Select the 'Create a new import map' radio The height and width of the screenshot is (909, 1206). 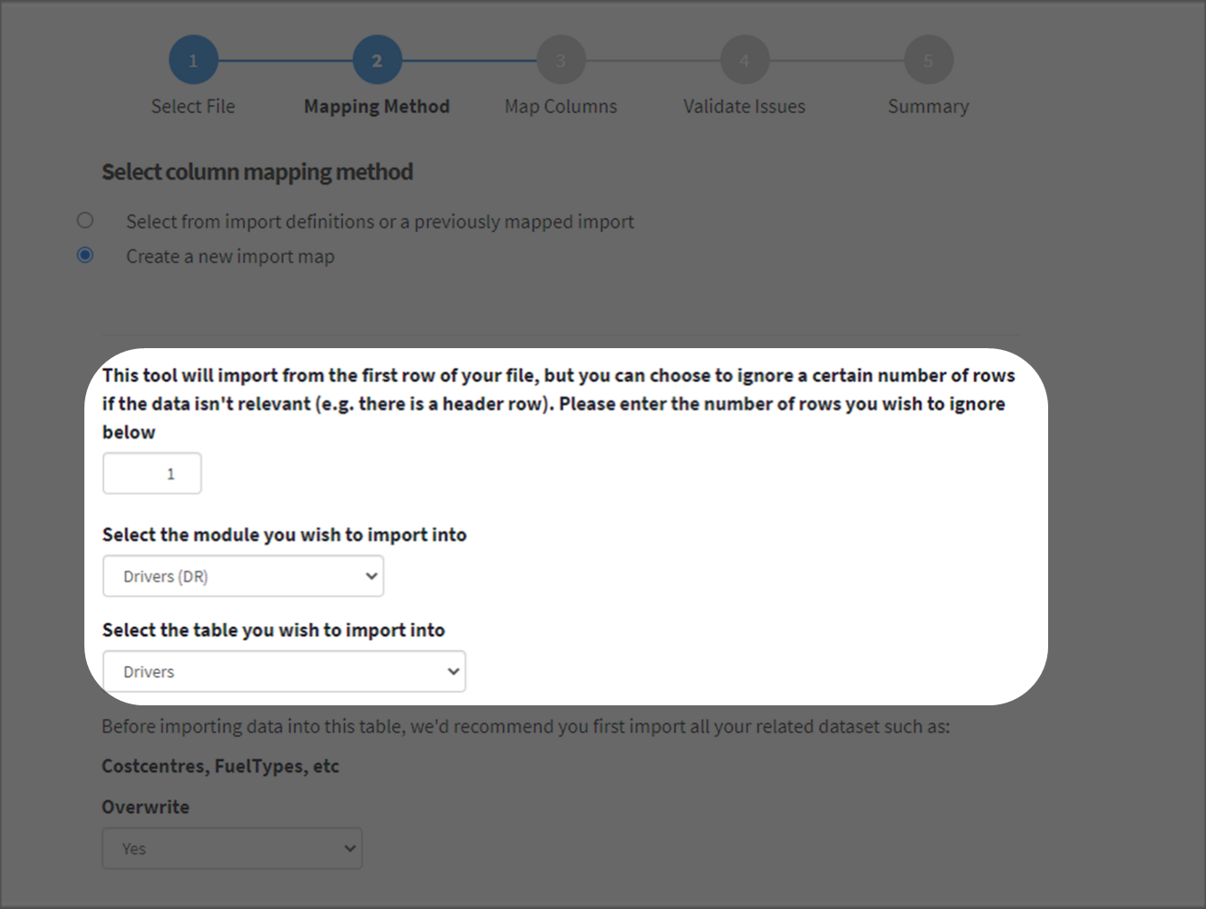85,256
